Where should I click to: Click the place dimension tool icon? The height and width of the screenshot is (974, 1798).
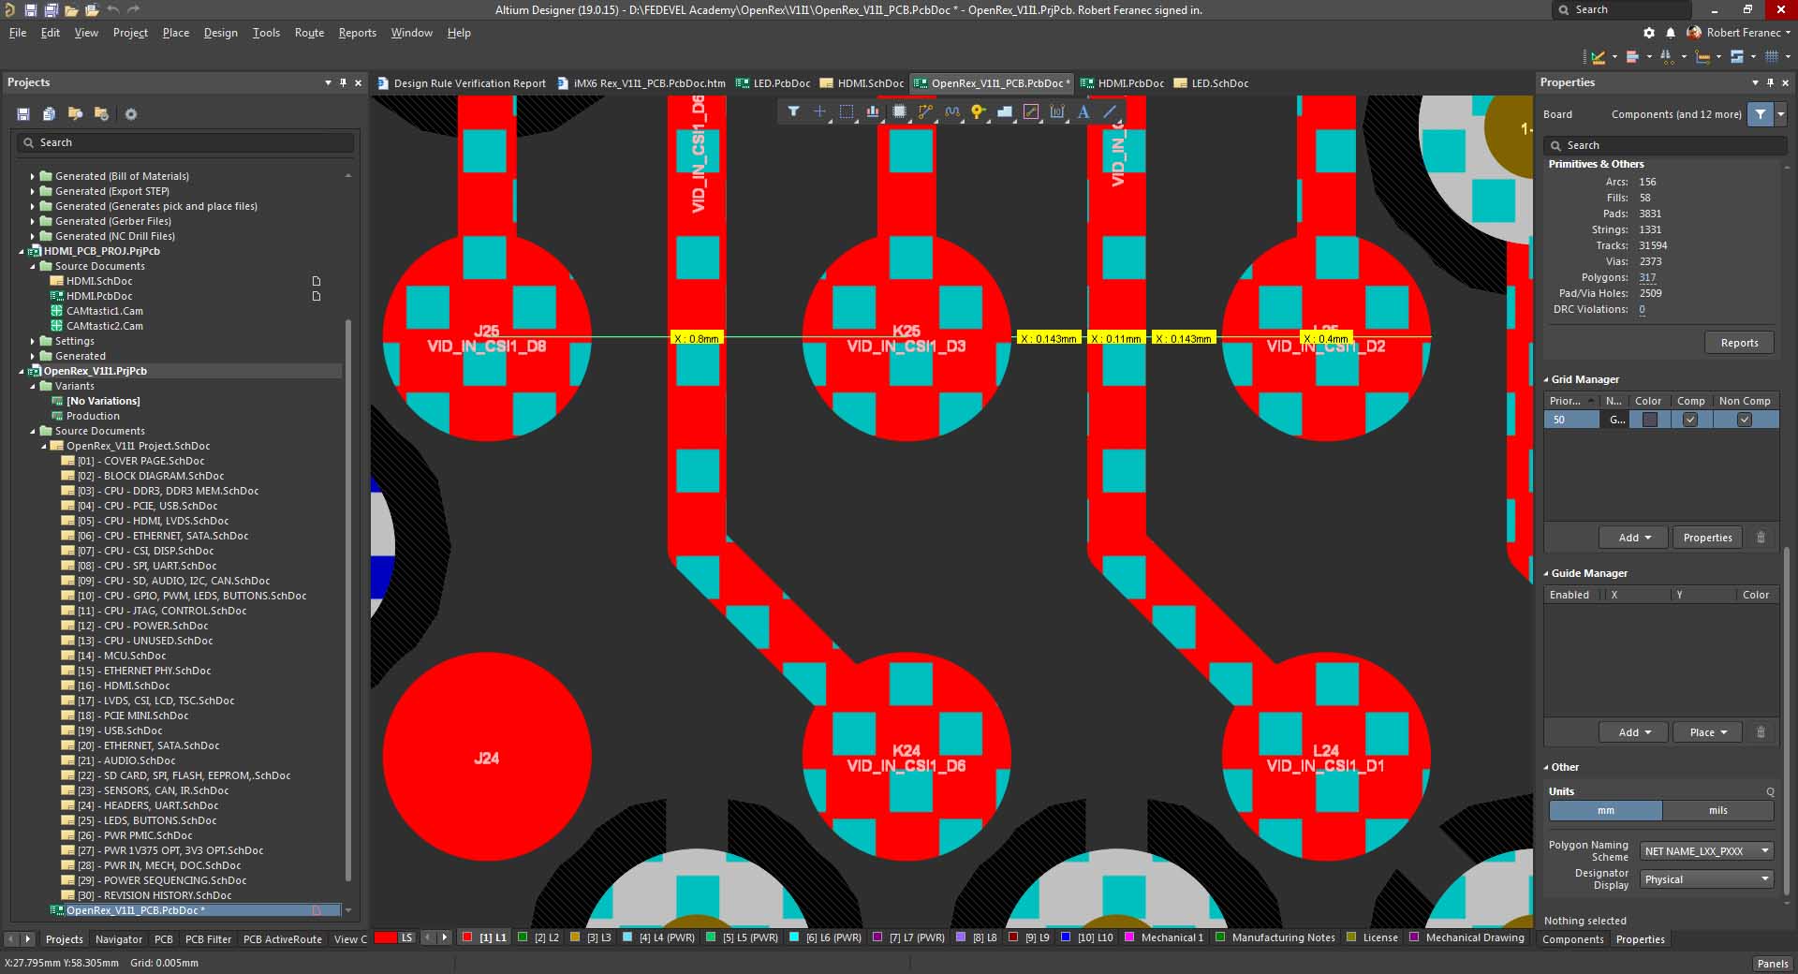pyautogui.click(x=1057, y=111)
